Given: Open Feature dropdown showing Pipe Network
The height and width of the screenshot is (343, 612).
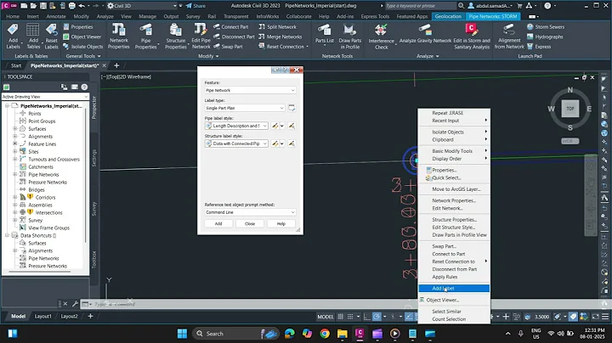Looking at the screenshot, I should pos(250,90).
